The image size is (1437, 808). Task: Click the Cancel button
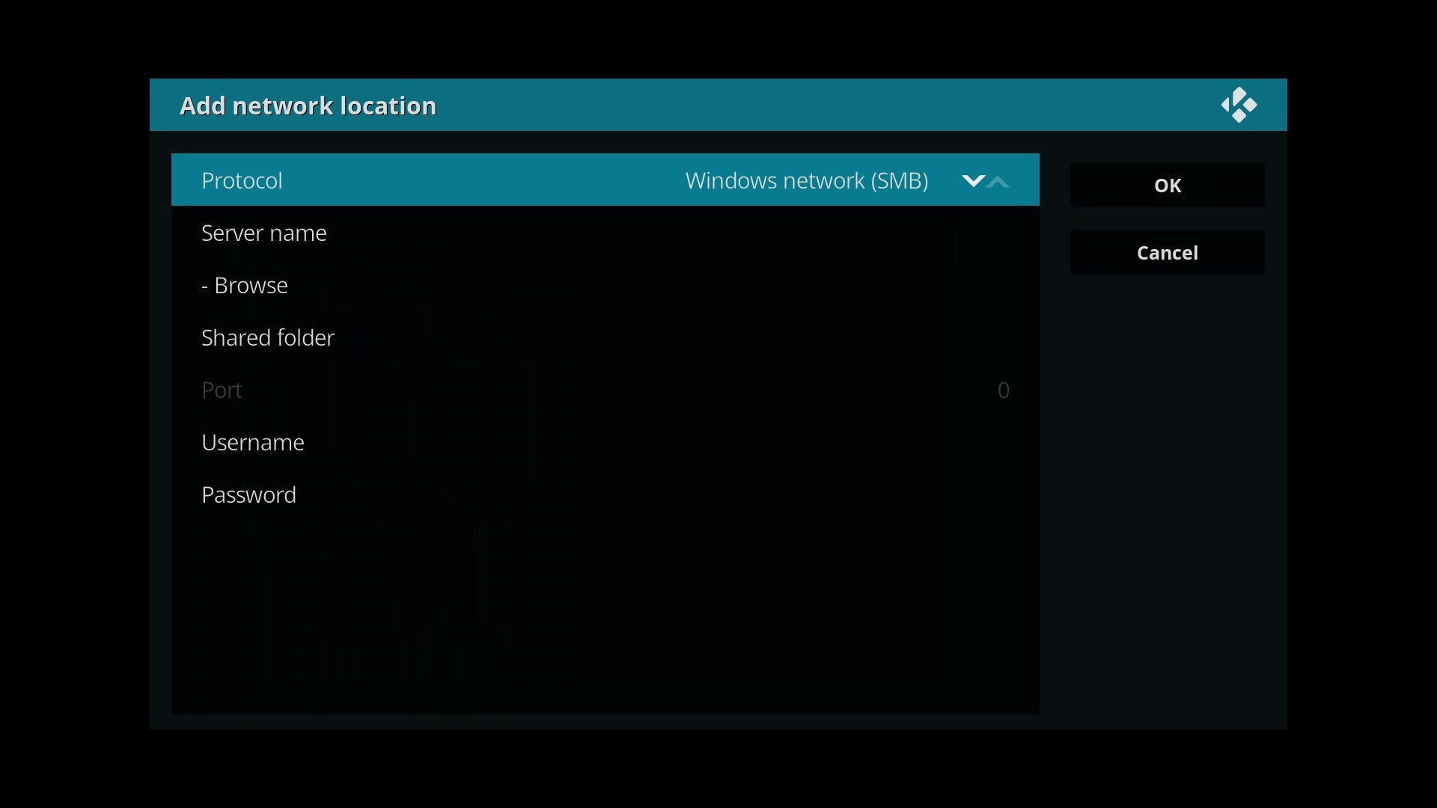[1167, 252]
